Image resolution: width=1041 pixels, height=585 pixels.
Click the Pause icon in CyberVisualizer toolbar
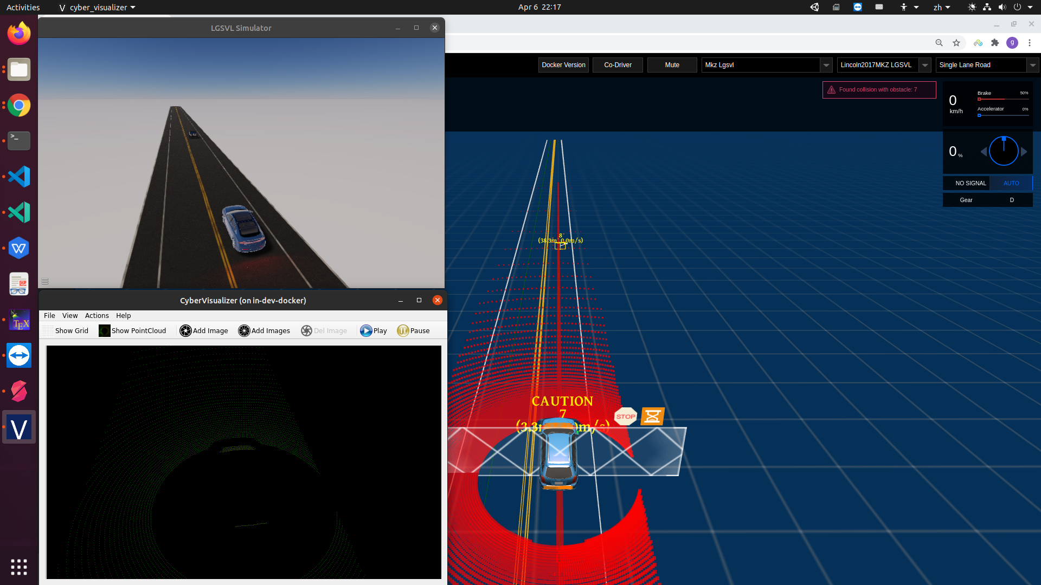click(x=403, y=330)
